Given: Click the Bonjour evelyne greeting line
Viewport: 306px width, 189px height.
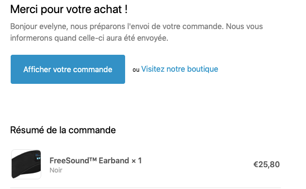Looking at the screenshot, I should tap(136, 26).
